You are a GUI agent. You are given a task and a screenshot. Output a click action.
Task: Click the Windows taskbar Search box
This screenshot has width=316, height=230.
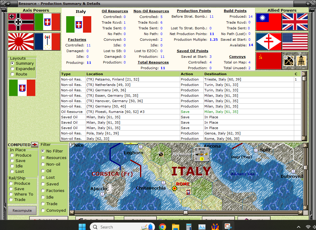pos(122,227)
